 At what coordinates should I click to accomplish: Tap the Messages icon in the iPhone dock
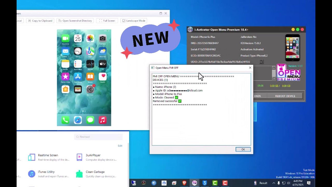(x=90, y=120)
